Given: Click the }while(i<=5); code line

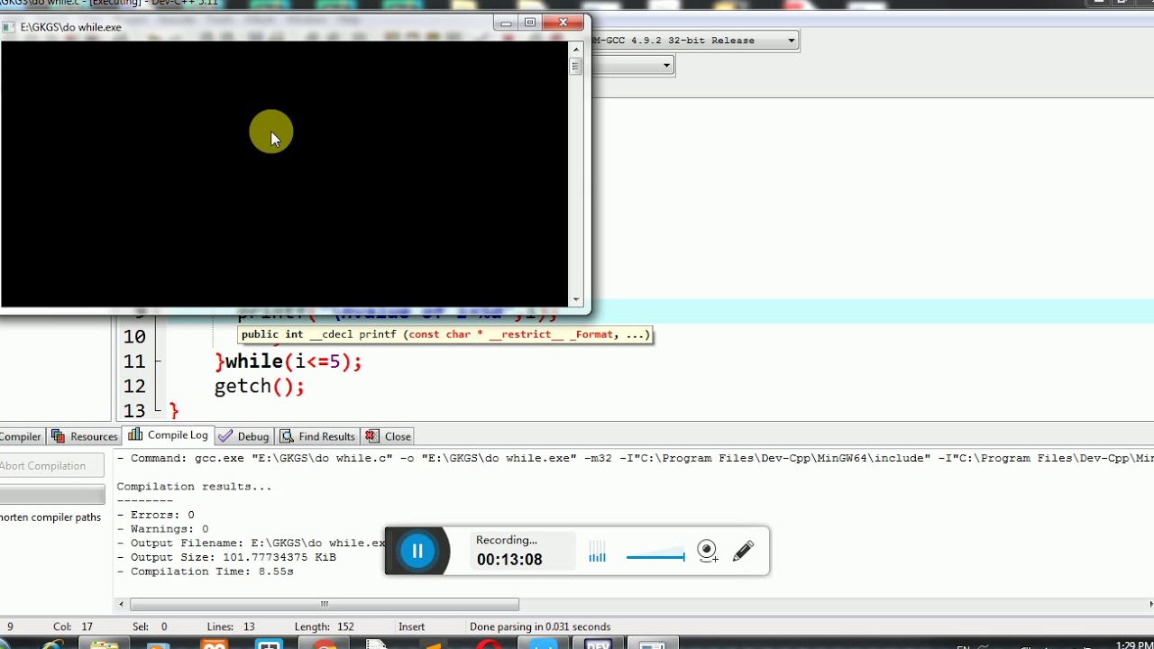Looking at the screenshot, I should tap(288, 361).
